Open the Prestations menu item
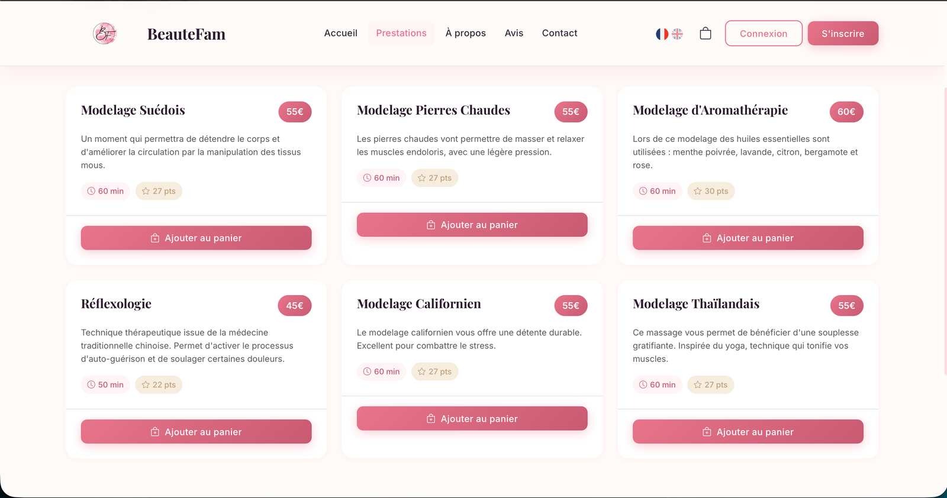Viewport: 947px width, 498px height. pos(401,33)
